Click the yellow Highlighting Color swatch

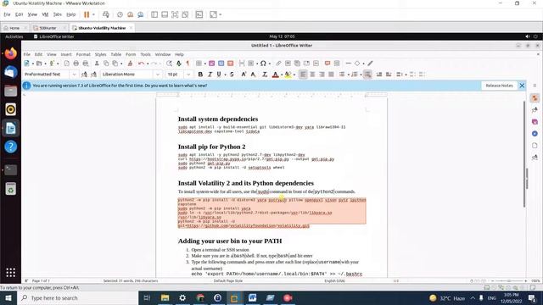click(288, 75)
